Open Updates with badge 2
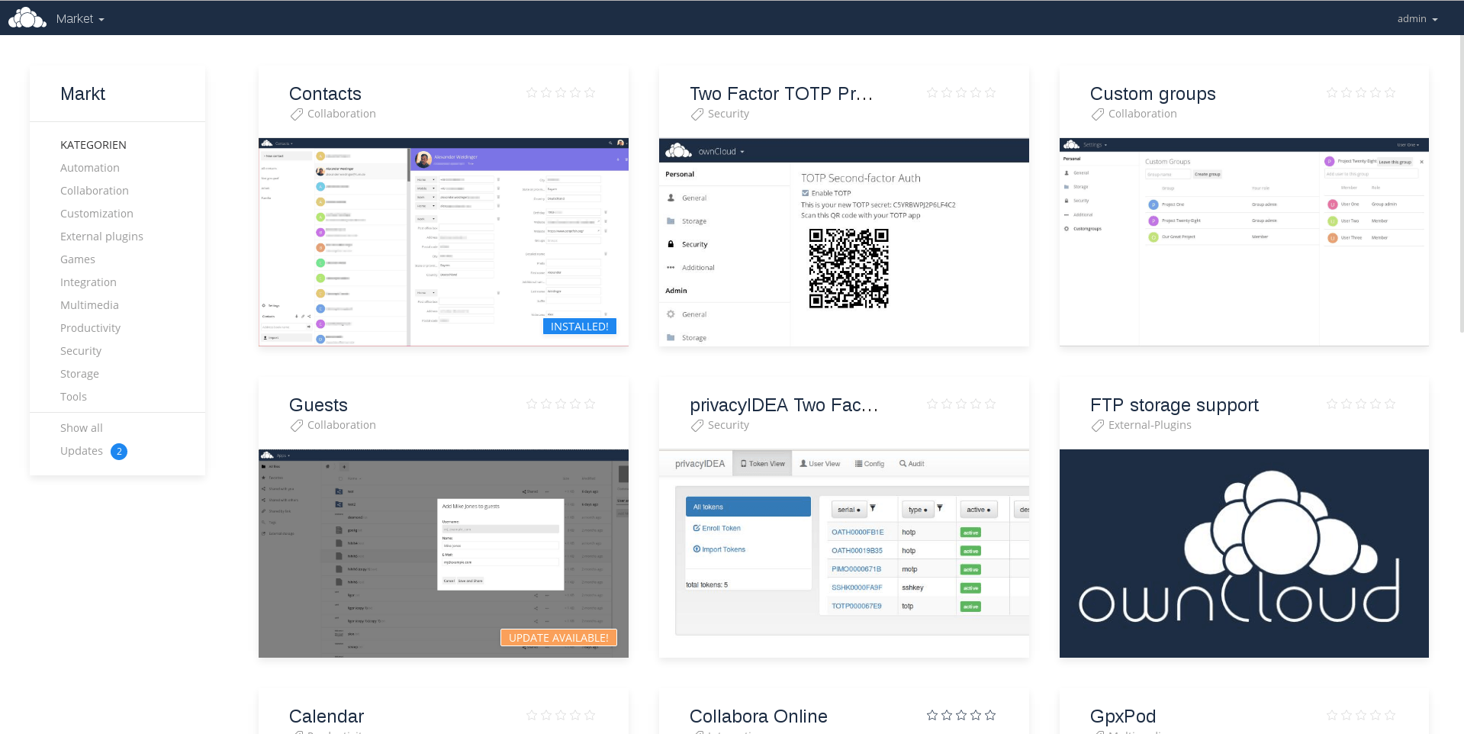This screenshot has width=1464, height=734. pyautogui.click(x=93, y=451)
